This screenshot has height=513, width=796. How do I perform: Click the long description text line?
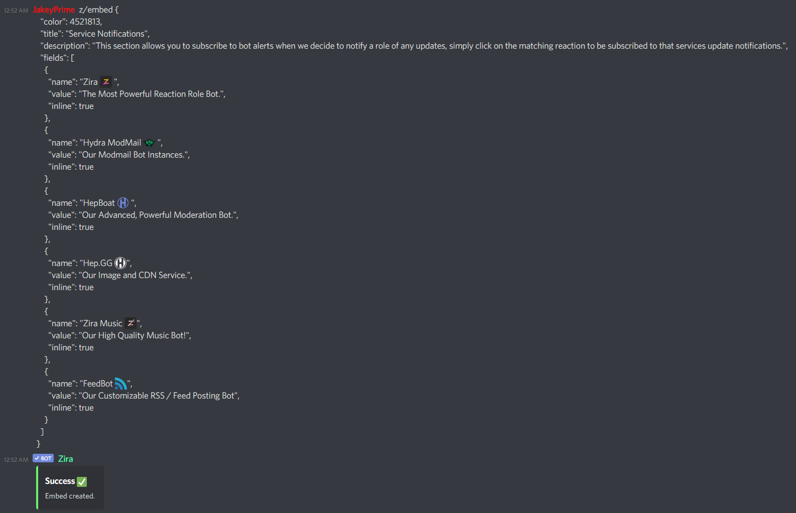[x=414, y=46]
